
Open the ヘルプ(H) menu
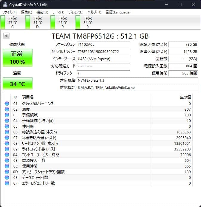[94, 12]
